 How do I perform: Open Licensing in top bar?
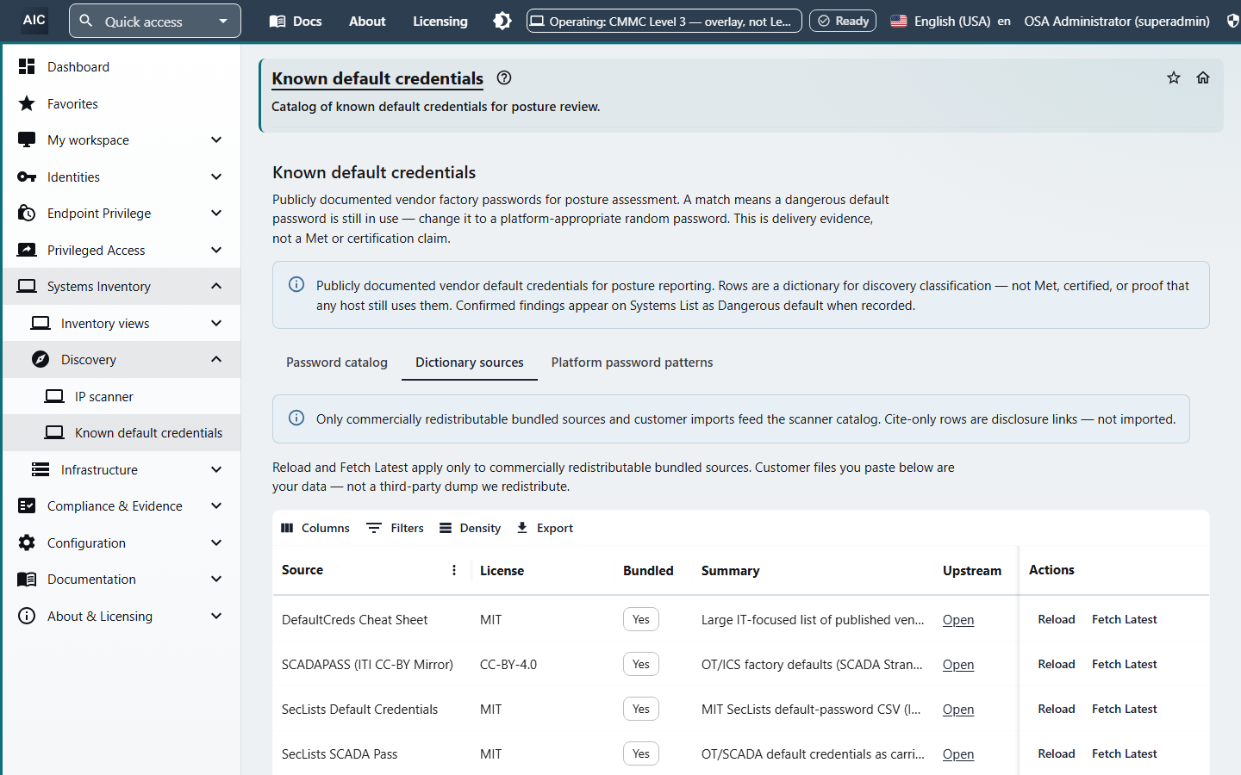(x=440, y=21)
